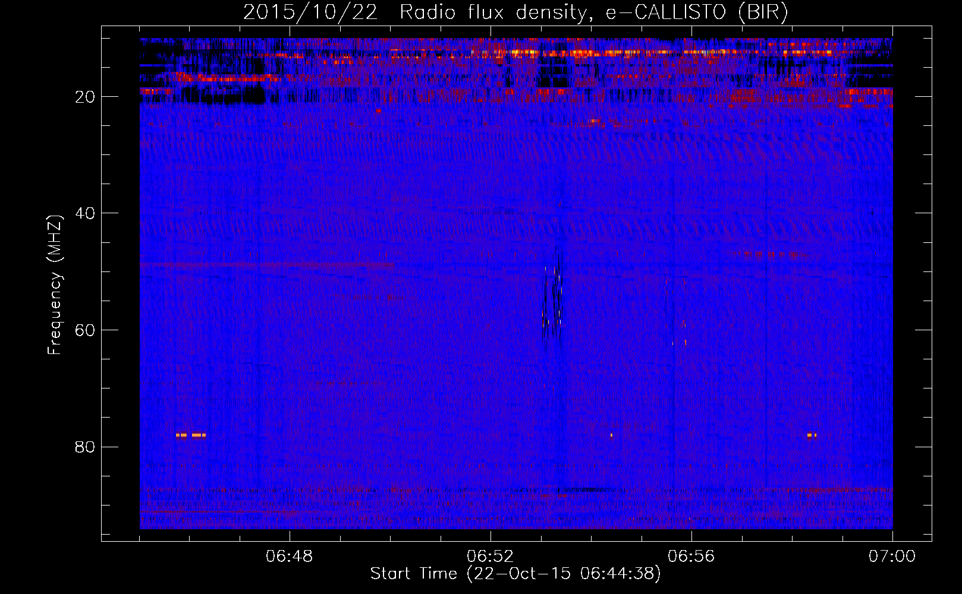Click the "06:56" time tick label
Viewport: 962px width, 594px height.
pyautogui.click(x=691, y=557)
